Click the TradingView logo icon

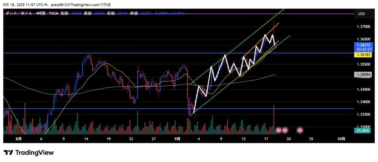[9, 152]
